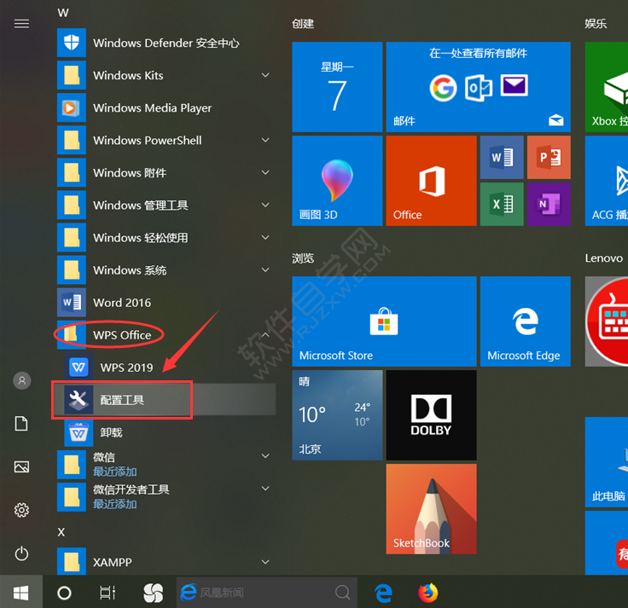The image size is (628, 608).
Task: Open the OneNote tile
Action: point(549,204)
